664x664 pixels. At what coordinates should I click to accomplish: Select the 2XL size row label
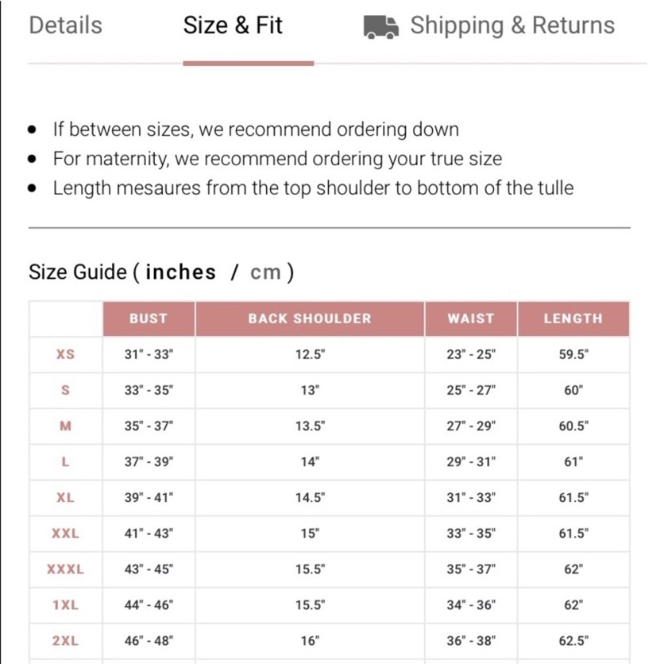coord(65,641)
